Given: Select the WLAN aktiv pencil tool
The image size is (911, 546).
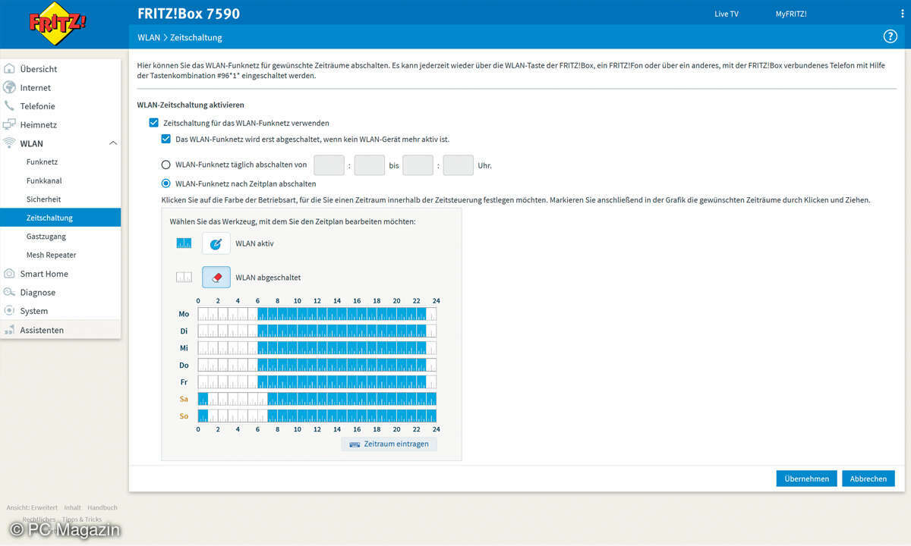Looking at the screenshot, I should pyautogui.click(x=216, y=243).
